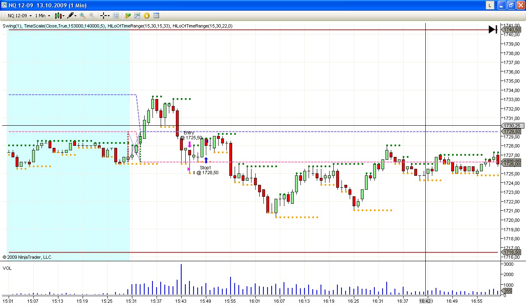The width and height of the screenshot is (526, 306).
Task: Click the window title "NQ 12-09 13.10.2009 (1 Min)"
Action: tap(48, 5)
